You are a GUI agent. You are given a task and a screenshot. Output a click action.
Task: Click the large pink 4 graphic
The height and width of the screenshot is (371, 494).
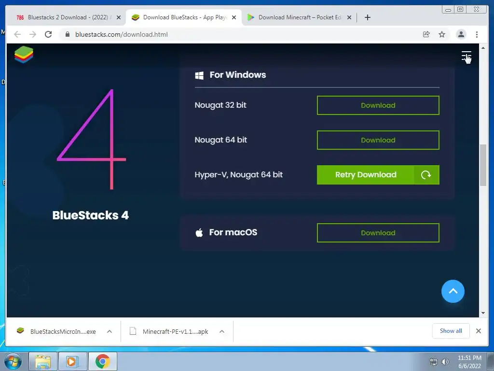point(92,139)
